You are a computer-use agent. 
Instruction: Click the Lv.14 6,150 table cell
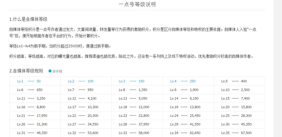(188, 99)
